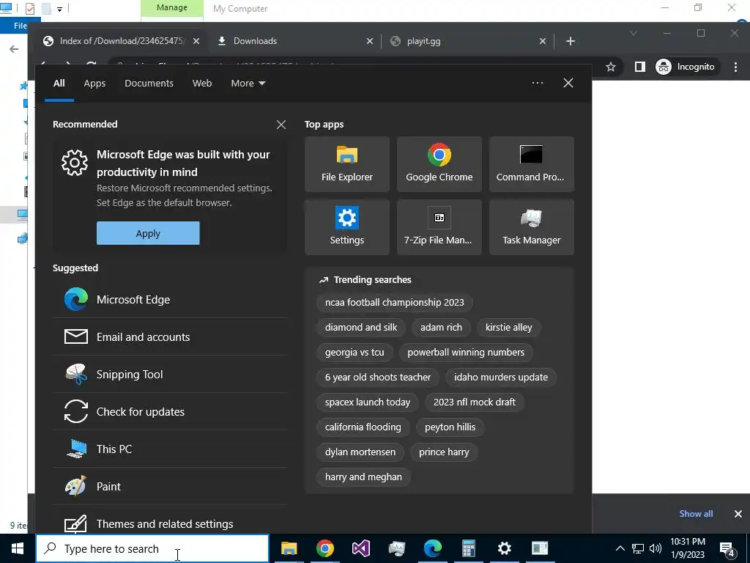Launch Snipping Tool from Suggested
The width and height of the screenshot is (750, 563).
point(170,374)
